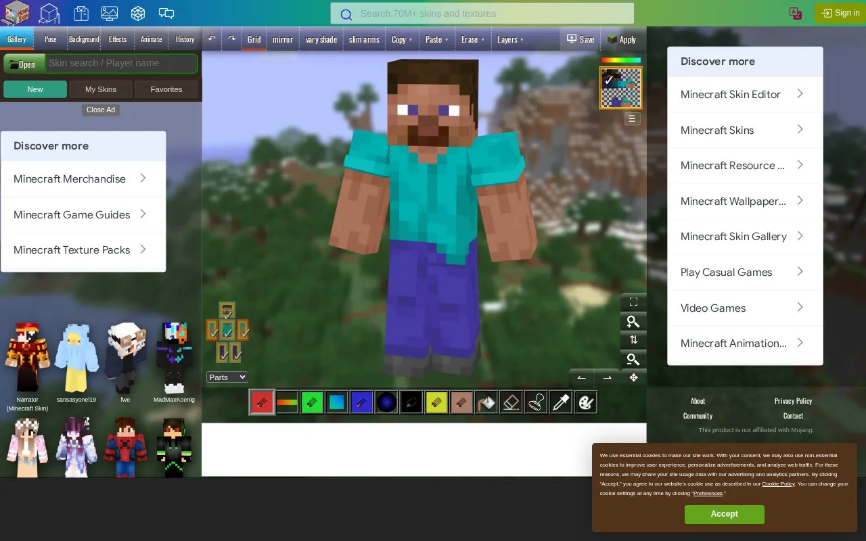Open the resource pack block icon

pos(138,13)
